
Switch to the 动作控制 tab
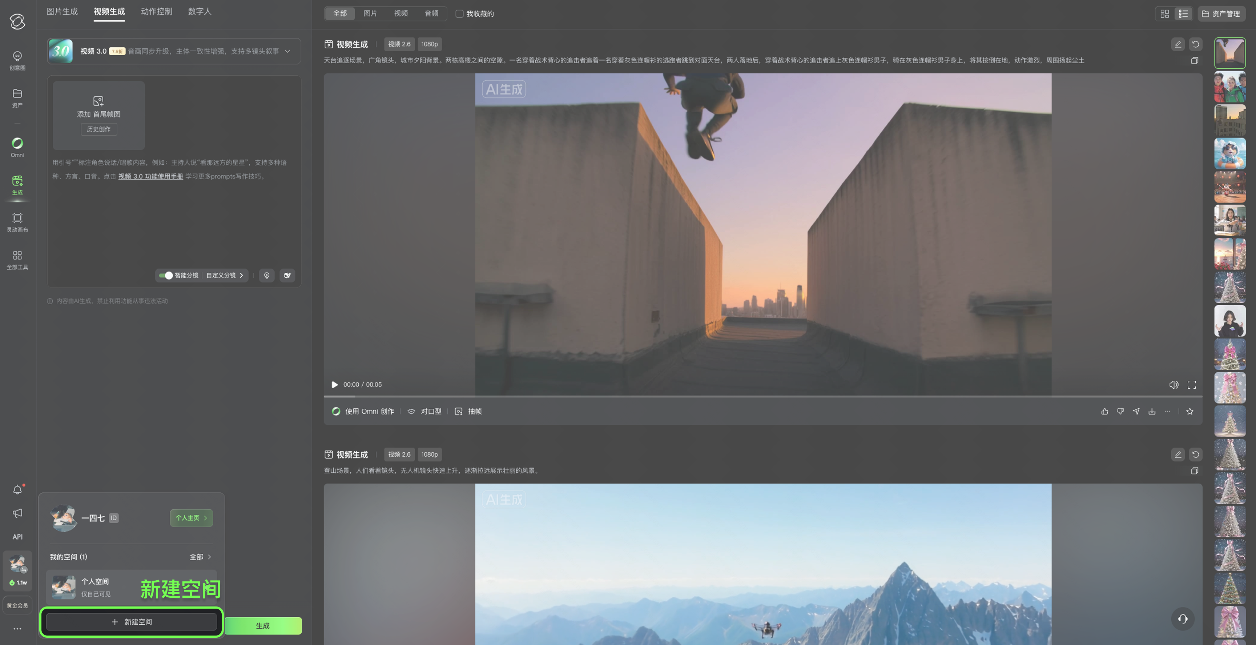(x=156, y=11)
